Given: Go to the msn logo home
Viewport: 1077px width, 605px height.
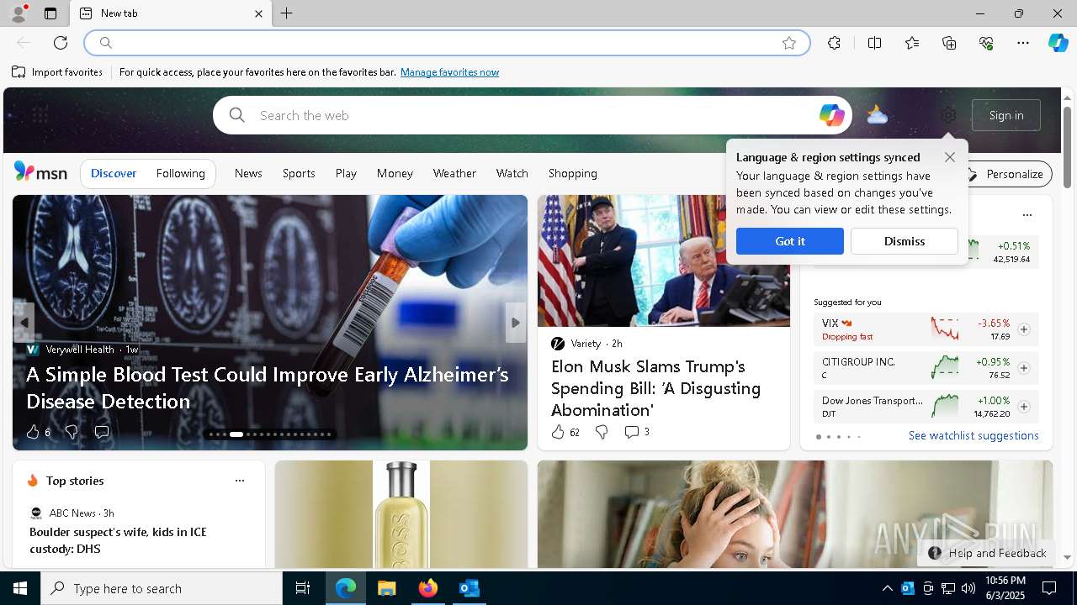Looking at the screenshot, I should (x=40, y=172).
